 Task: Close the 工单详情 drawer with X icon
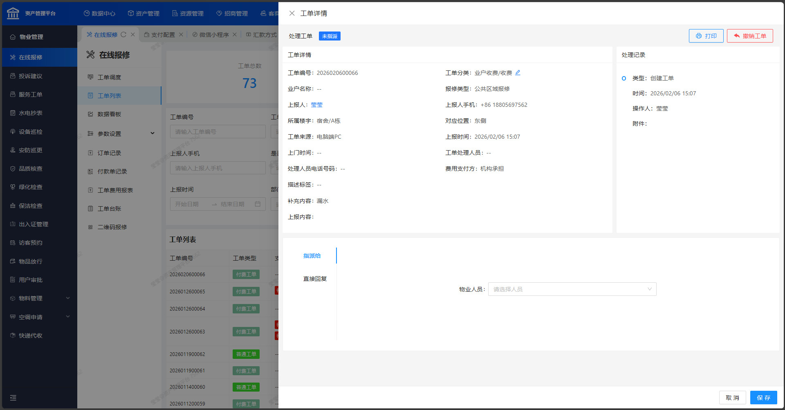click(x=292, y=14)
